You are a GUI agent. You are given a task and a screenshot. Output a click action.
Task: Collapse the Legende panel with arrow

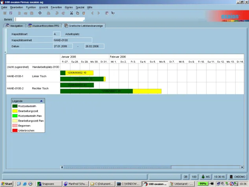[41, 101]
